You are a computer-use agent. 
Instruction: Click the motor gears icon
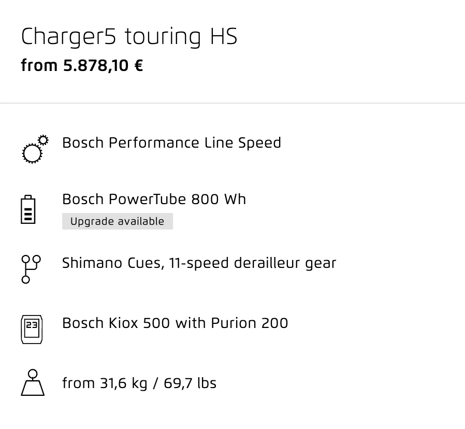(35, 149)
